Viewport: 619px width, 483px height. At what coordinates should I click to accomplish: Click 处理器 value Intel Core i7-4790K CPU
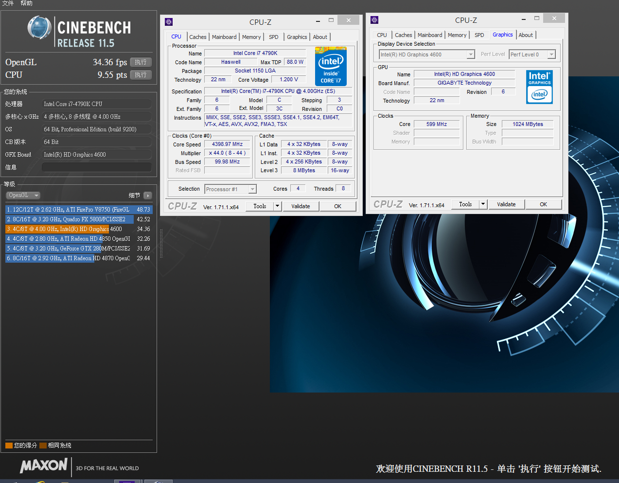pyautogui.click(x=96, y=104)
